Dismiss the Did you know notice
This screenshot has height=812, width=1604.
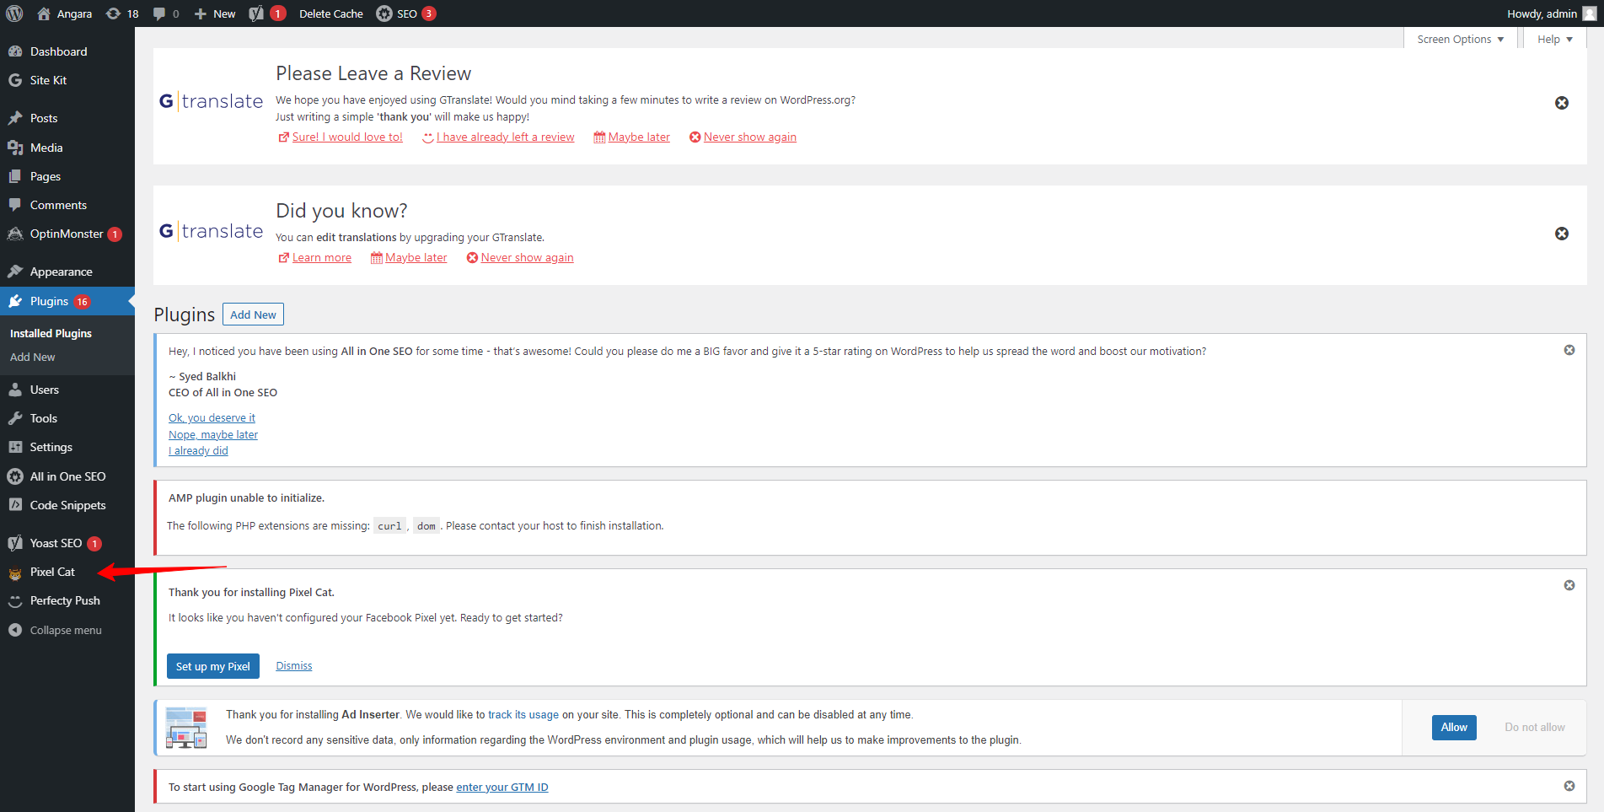click(x=1562, y=234)
